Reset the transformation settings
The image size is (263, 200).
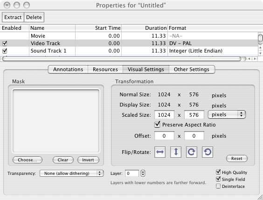237,159
